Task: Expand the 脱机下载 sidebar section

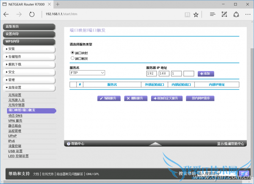Action: [x=29, y=64]
